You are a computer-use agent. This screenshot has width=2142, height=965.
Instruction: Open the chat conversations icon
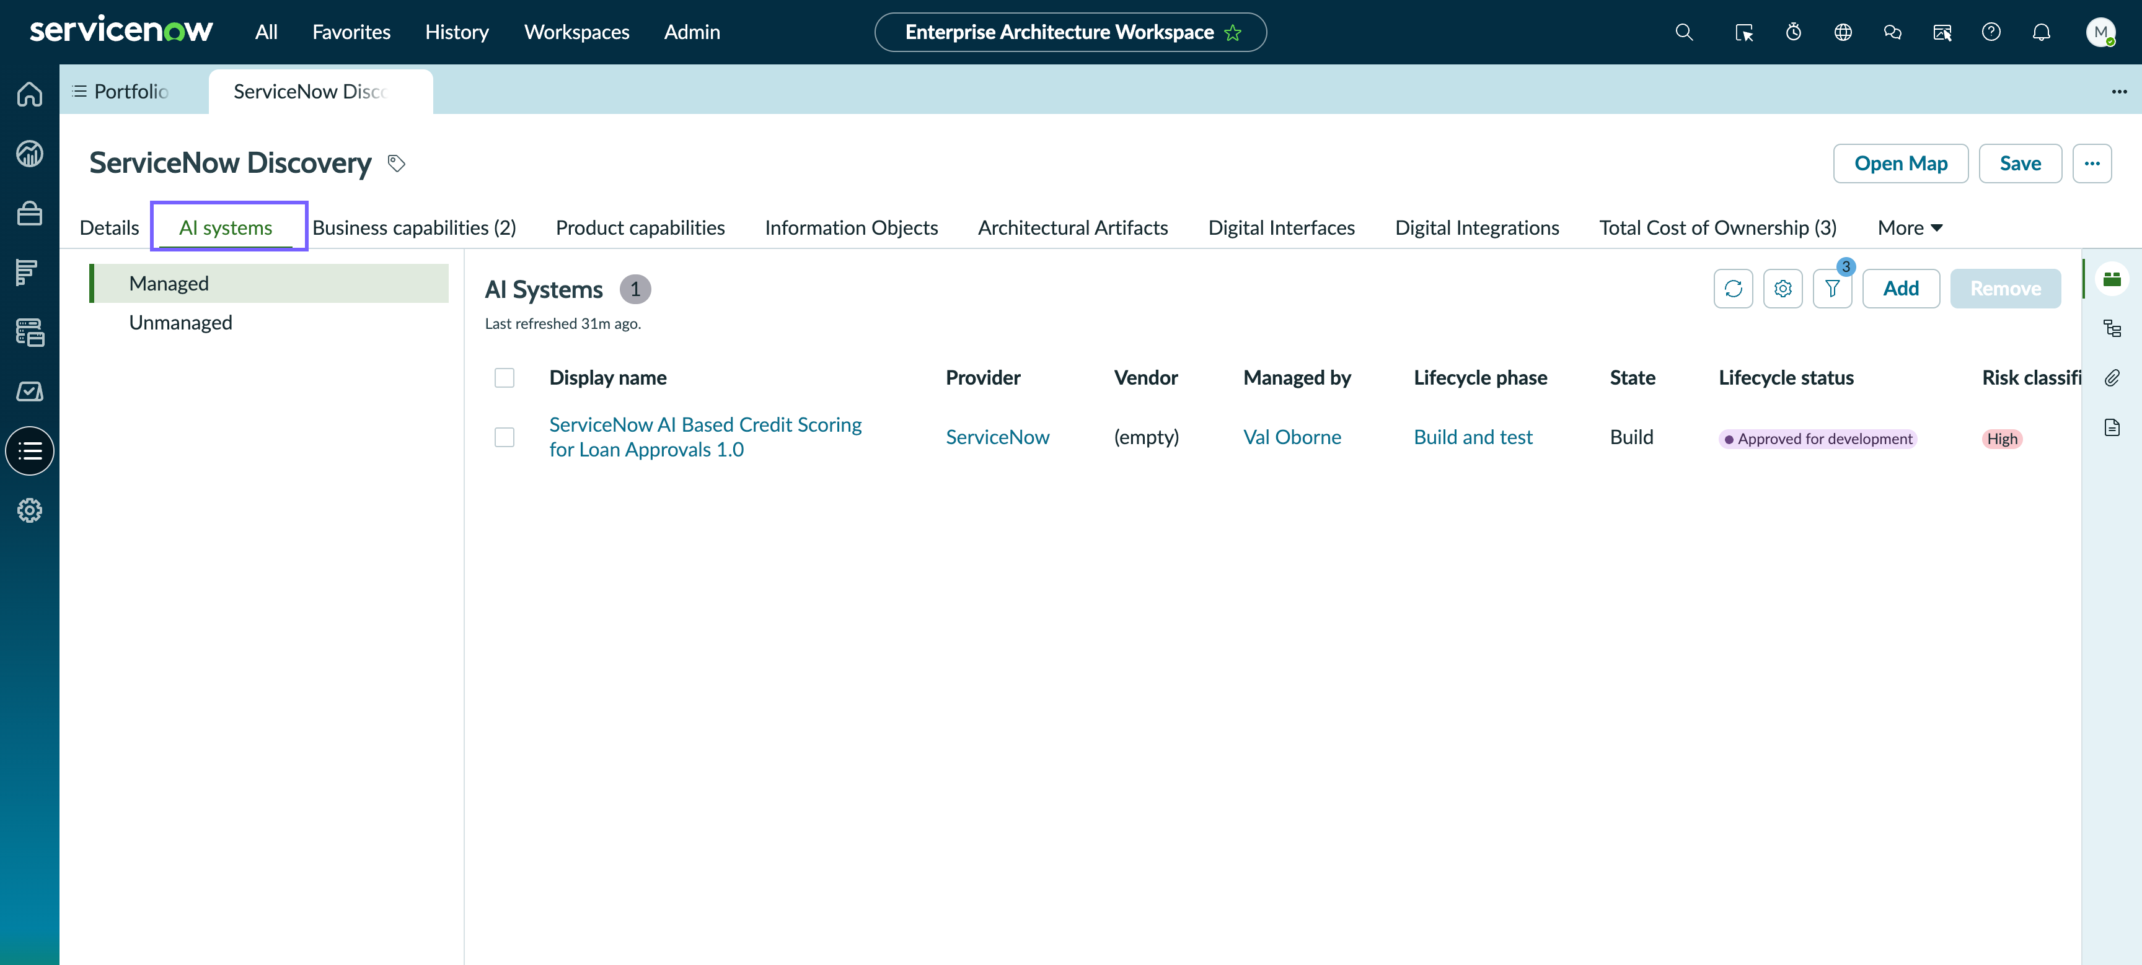point(1893,32)
